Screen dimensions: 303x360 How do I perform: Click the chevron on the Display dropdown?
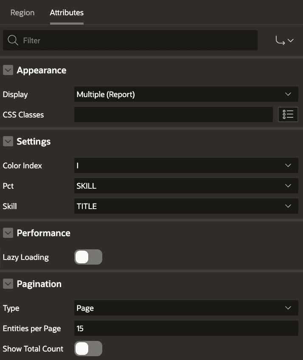tap(288, 94)
